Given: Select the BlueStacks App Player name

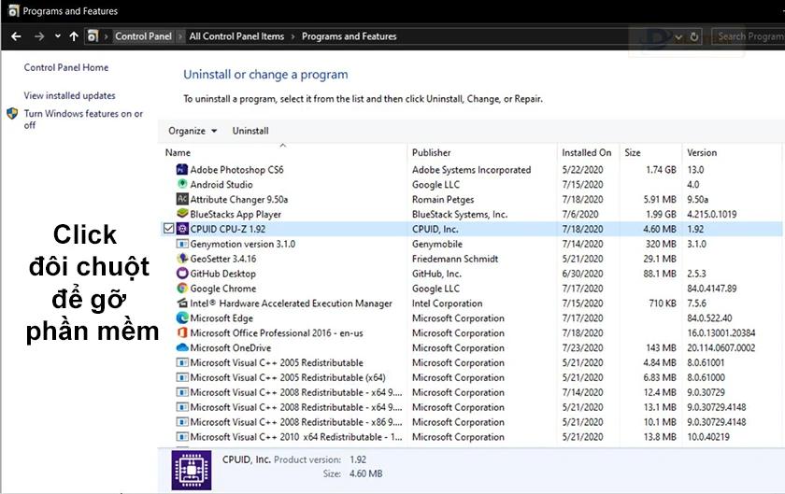Looking at the screenshot, I should click(x=235, y=214).
